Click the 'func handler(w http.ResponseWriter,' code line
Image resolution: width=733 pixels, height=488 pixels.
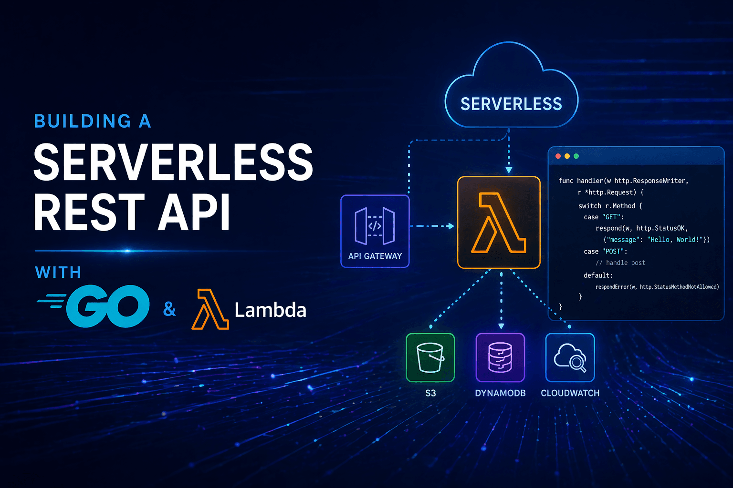click(623, 181)
